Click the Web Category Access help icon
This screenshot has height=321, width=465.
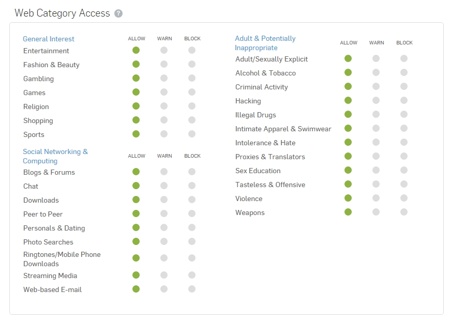118,13
